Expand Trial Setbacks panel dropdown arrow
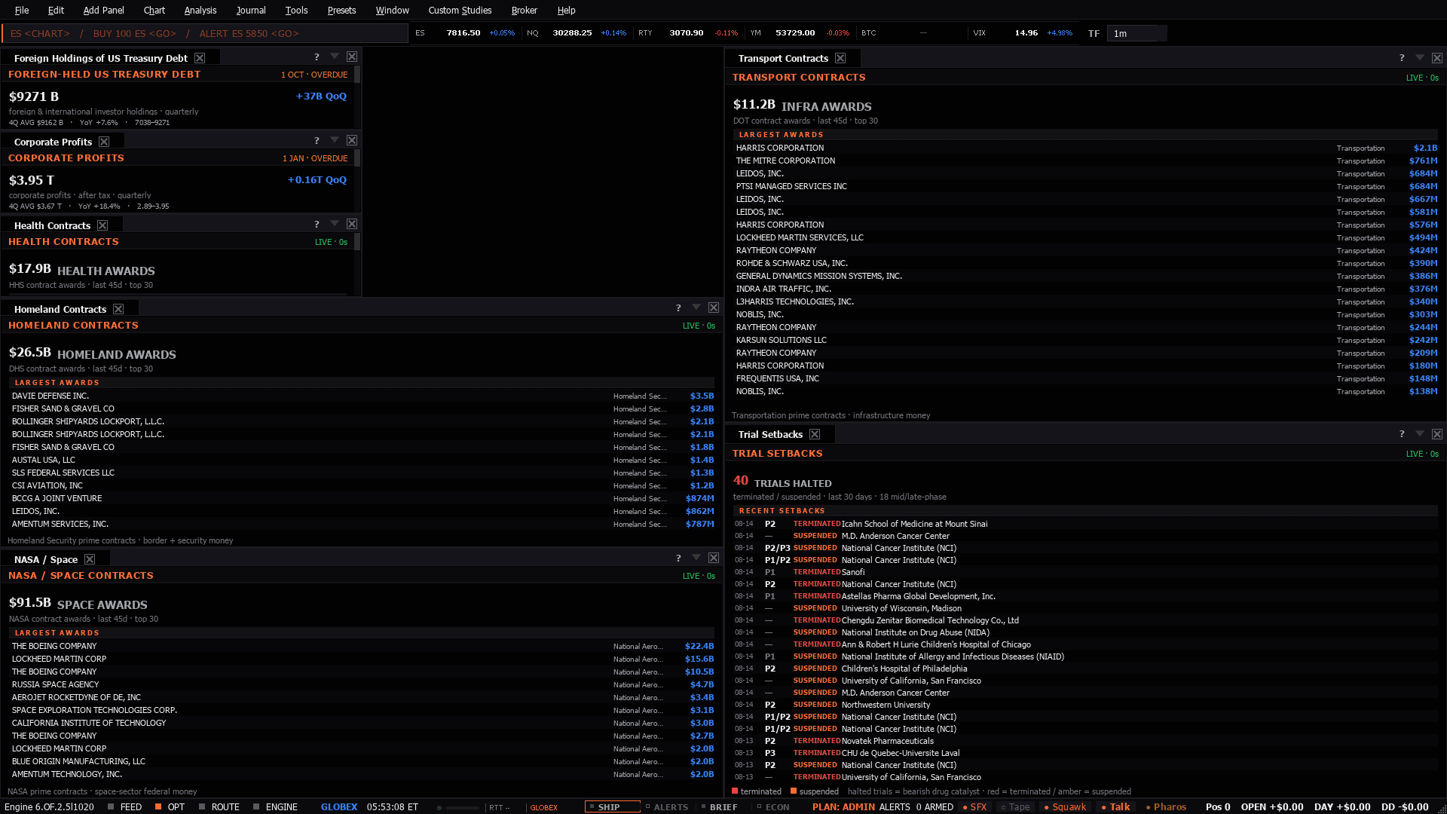1447x814 pixels. coord(1420,433)
